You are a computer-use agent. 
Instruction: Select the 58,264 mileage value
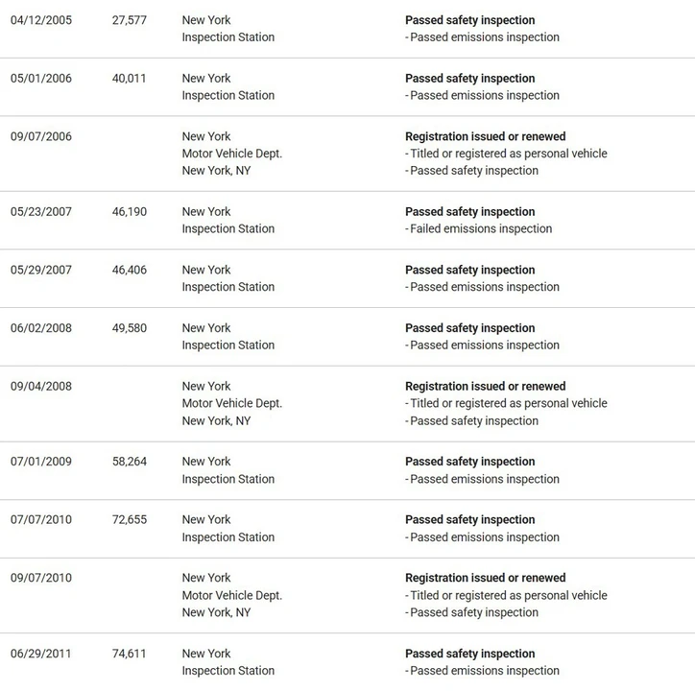click(x=129, y=462)
